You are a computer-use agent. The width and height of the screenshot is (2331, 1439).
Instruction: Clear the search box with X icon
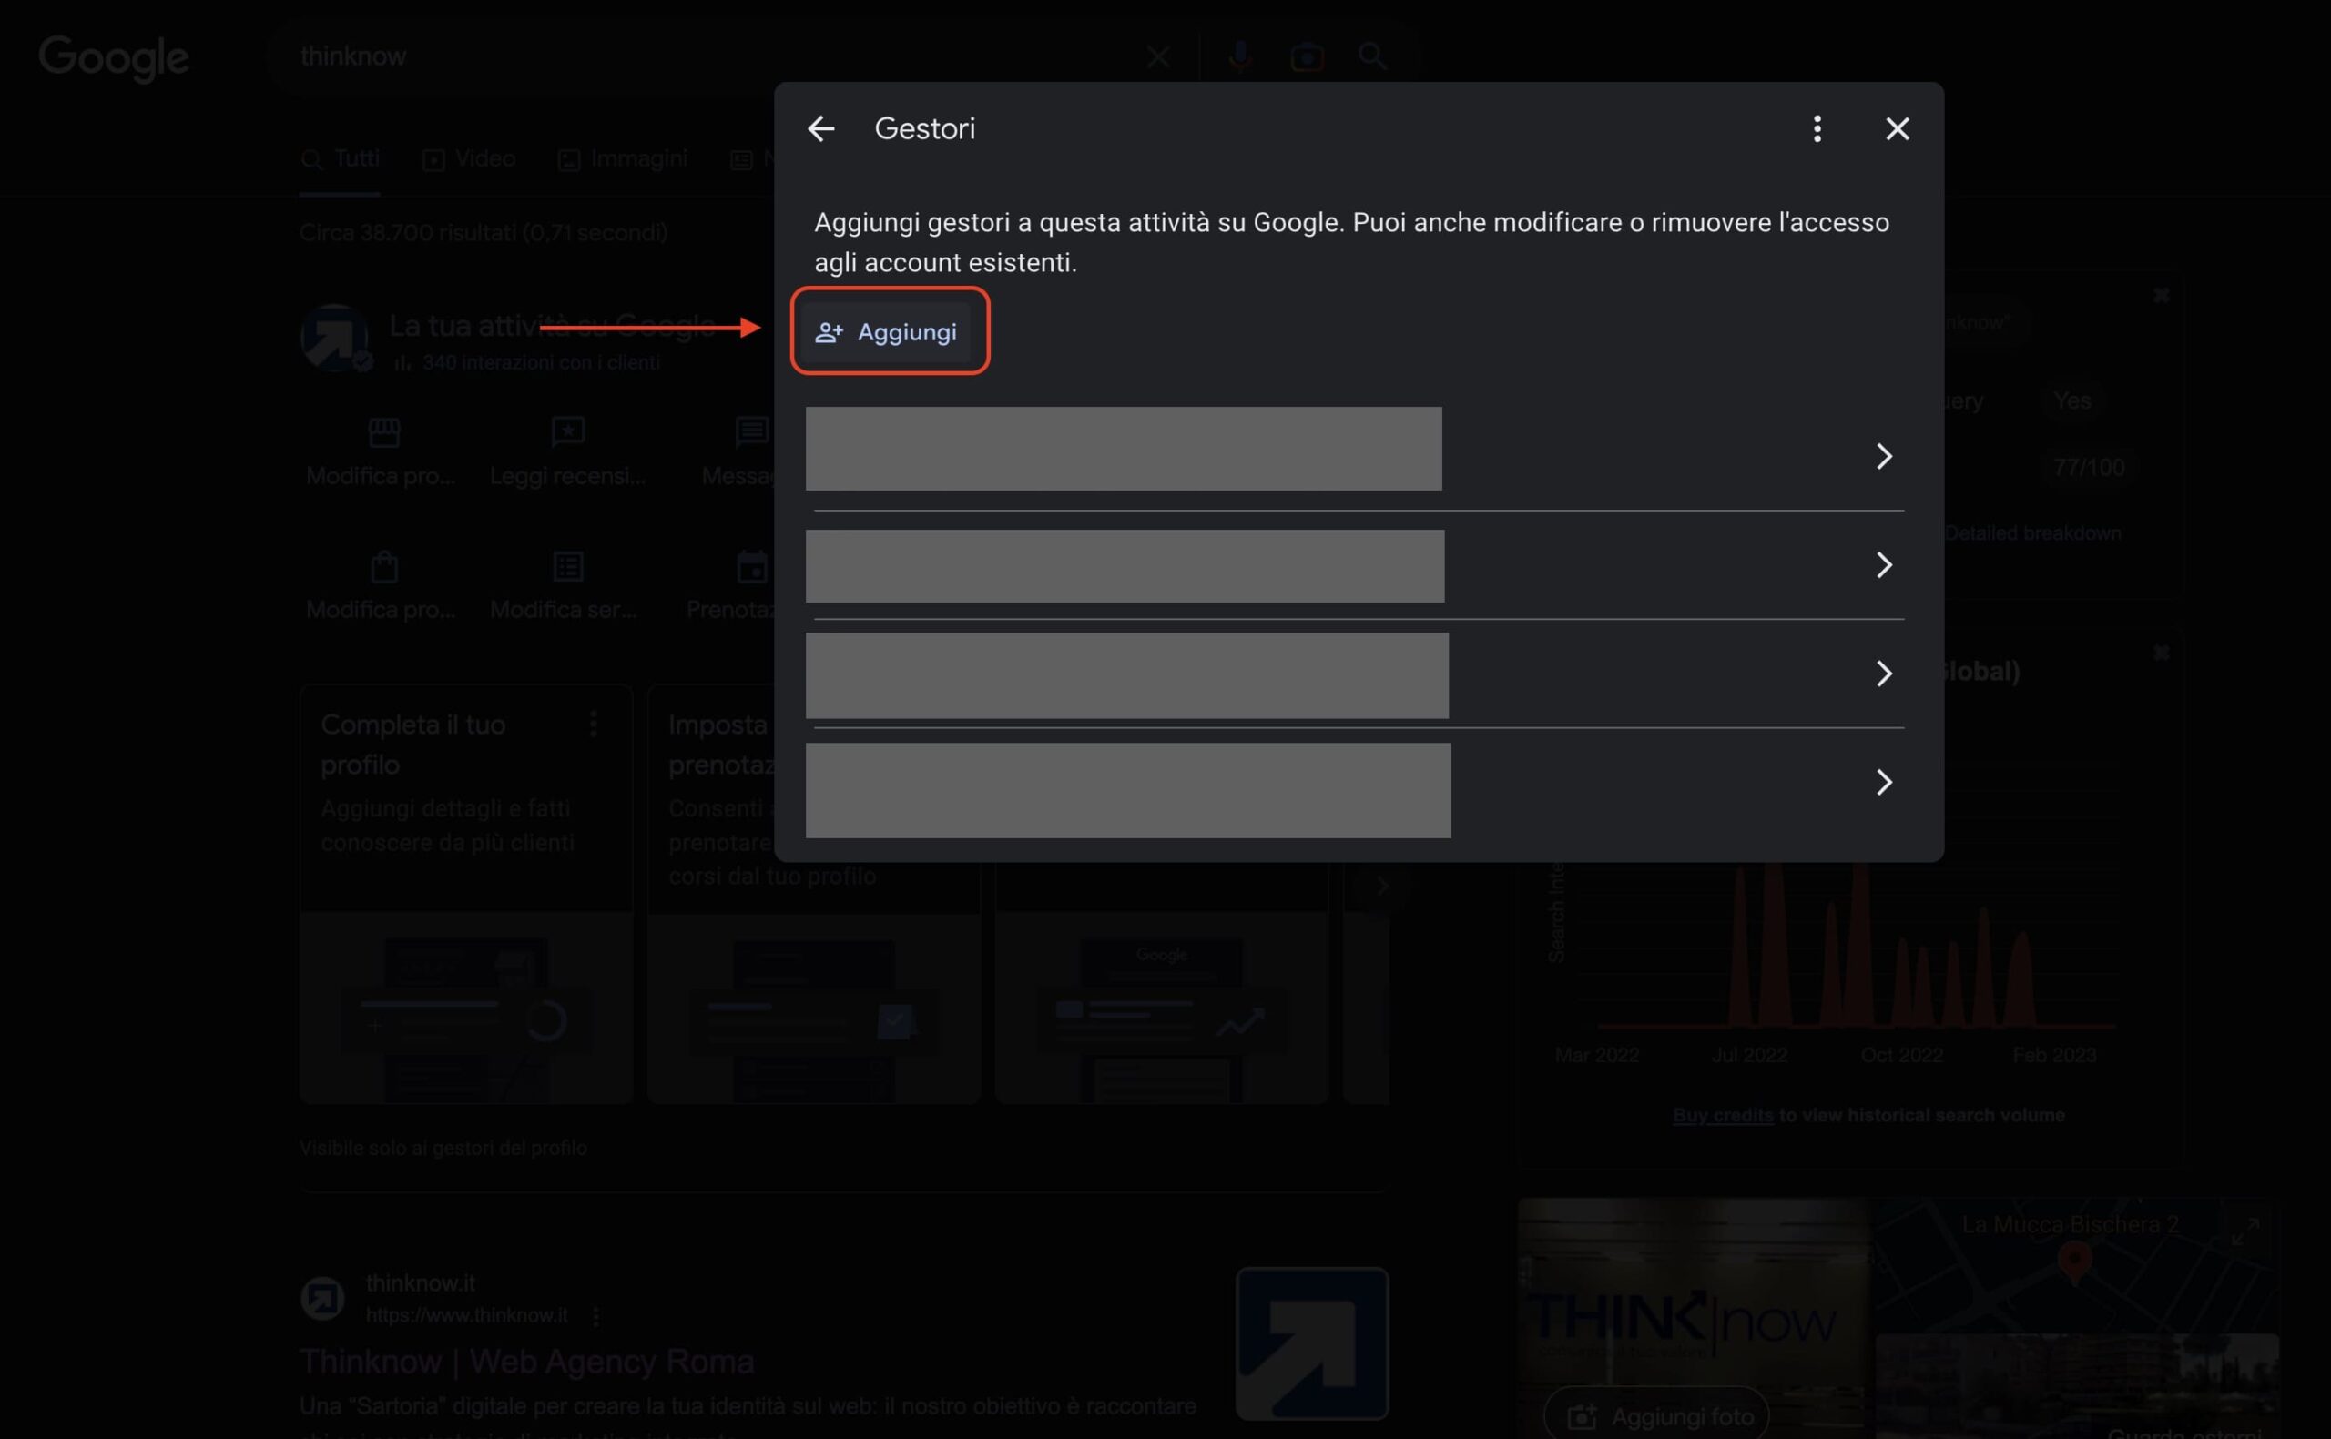[x=1157, y=57]
